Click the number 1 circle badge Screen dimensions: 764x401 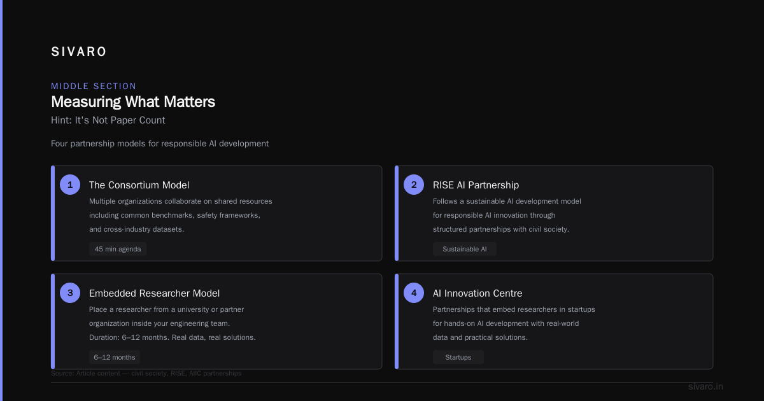tap(70, 185)
